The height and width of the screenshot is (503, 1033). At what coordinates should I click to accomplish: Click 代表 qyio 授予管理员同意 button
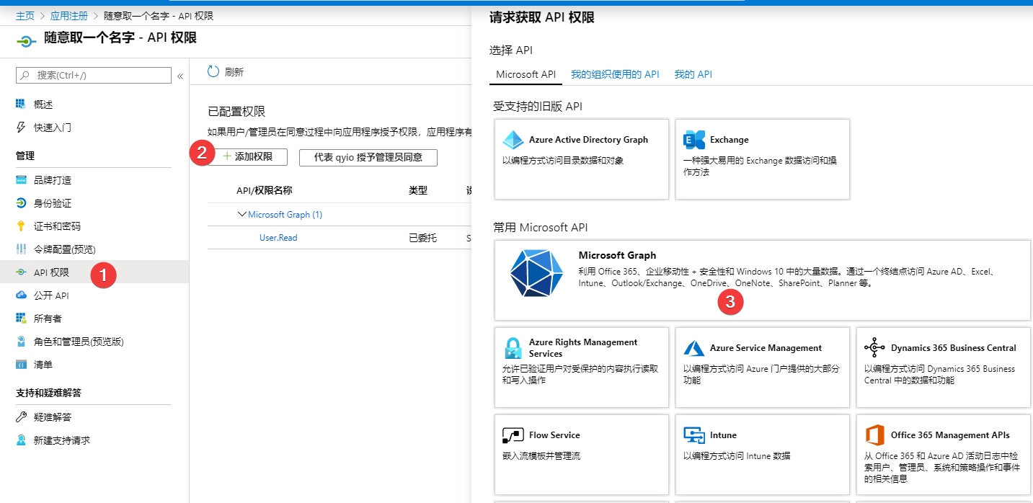[368, 157]
